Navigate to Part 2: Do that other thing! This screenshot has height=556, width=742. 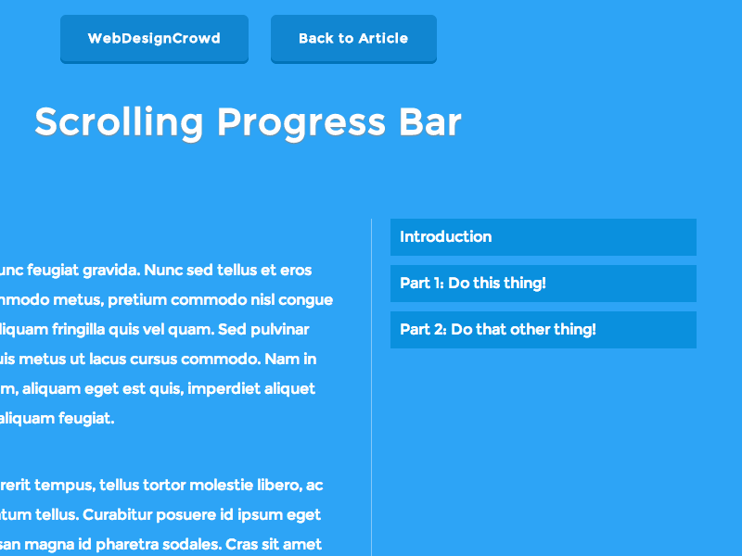(543, 330)
